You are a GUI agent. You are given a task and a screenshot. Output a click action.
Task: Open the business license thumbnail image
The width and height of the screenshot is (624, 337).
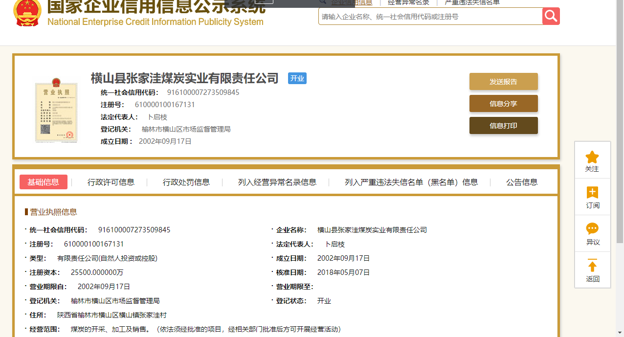pyautogui.click(x=56, y=111)
